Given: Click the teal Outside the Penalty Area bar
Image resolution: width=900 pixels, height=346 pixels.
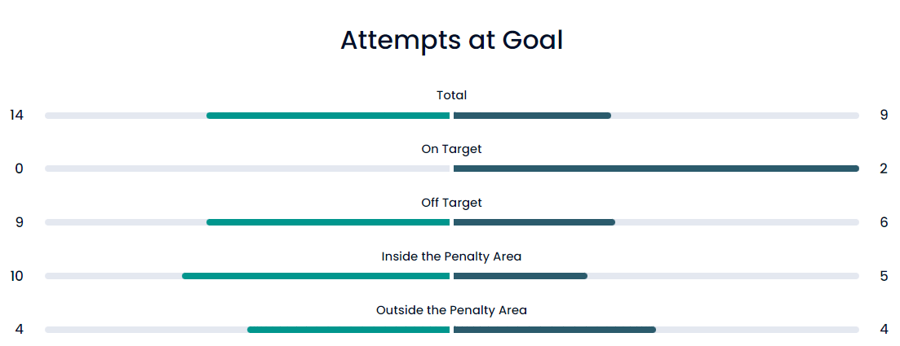Looking at the screenshot, I should [x=348, y=330].
